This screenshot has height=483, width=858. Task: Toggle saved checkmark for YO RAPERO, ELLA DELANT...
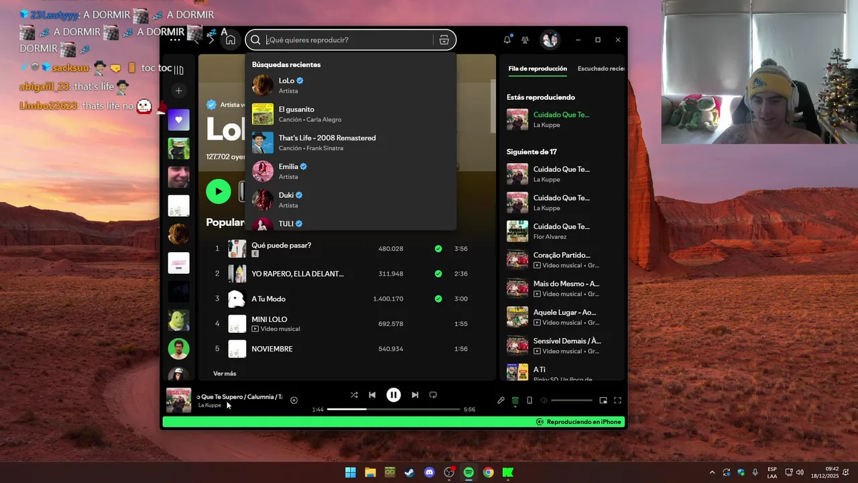pos(438,274)
